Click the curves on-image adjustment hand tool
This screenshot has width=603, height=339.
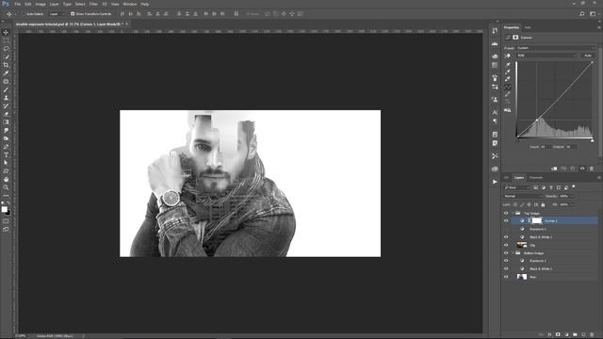[508, 56]
